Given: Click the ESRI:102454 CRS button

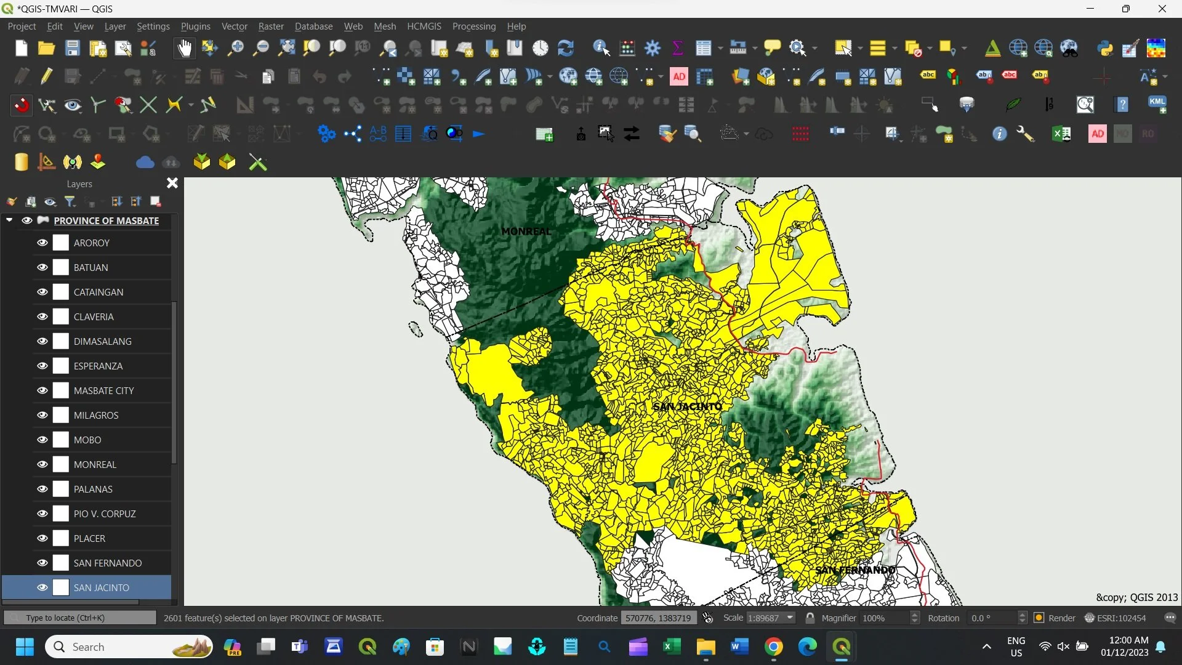Looking at the screenshot, I should point(1115,618).
